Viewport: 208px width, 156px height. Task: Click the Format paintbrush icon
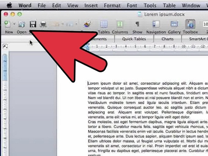(x=87, y=24)
